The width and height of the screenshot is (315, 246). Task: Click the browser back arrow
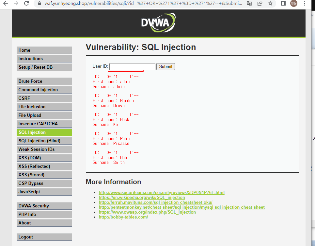point(6,3)
